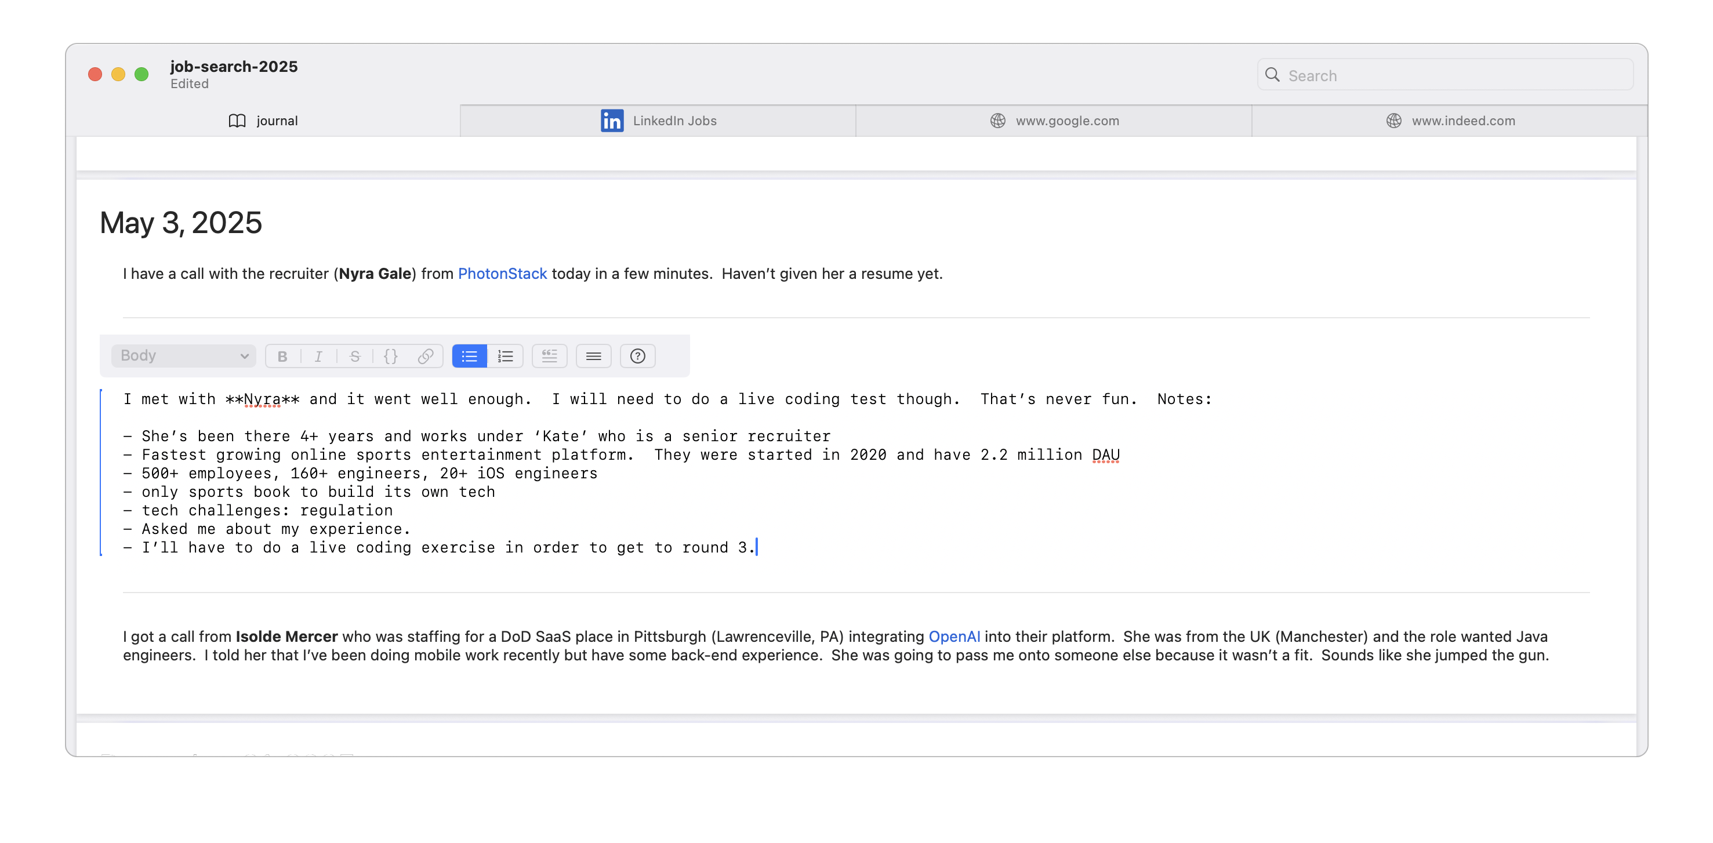Toggle strikethrough formatting button

355,357
